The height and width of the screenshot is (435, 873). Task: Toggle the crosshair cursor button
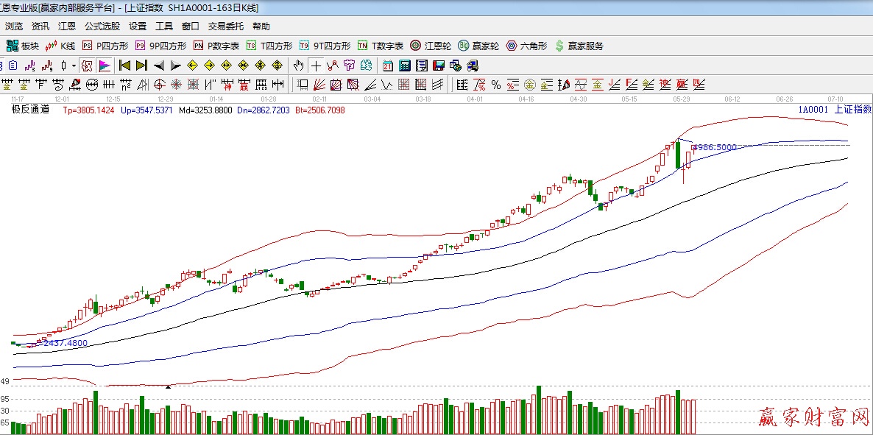point(316,66)
